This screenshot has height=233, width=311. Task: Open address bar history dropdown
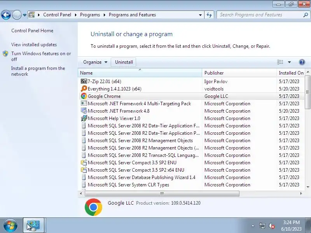point(200,15)
